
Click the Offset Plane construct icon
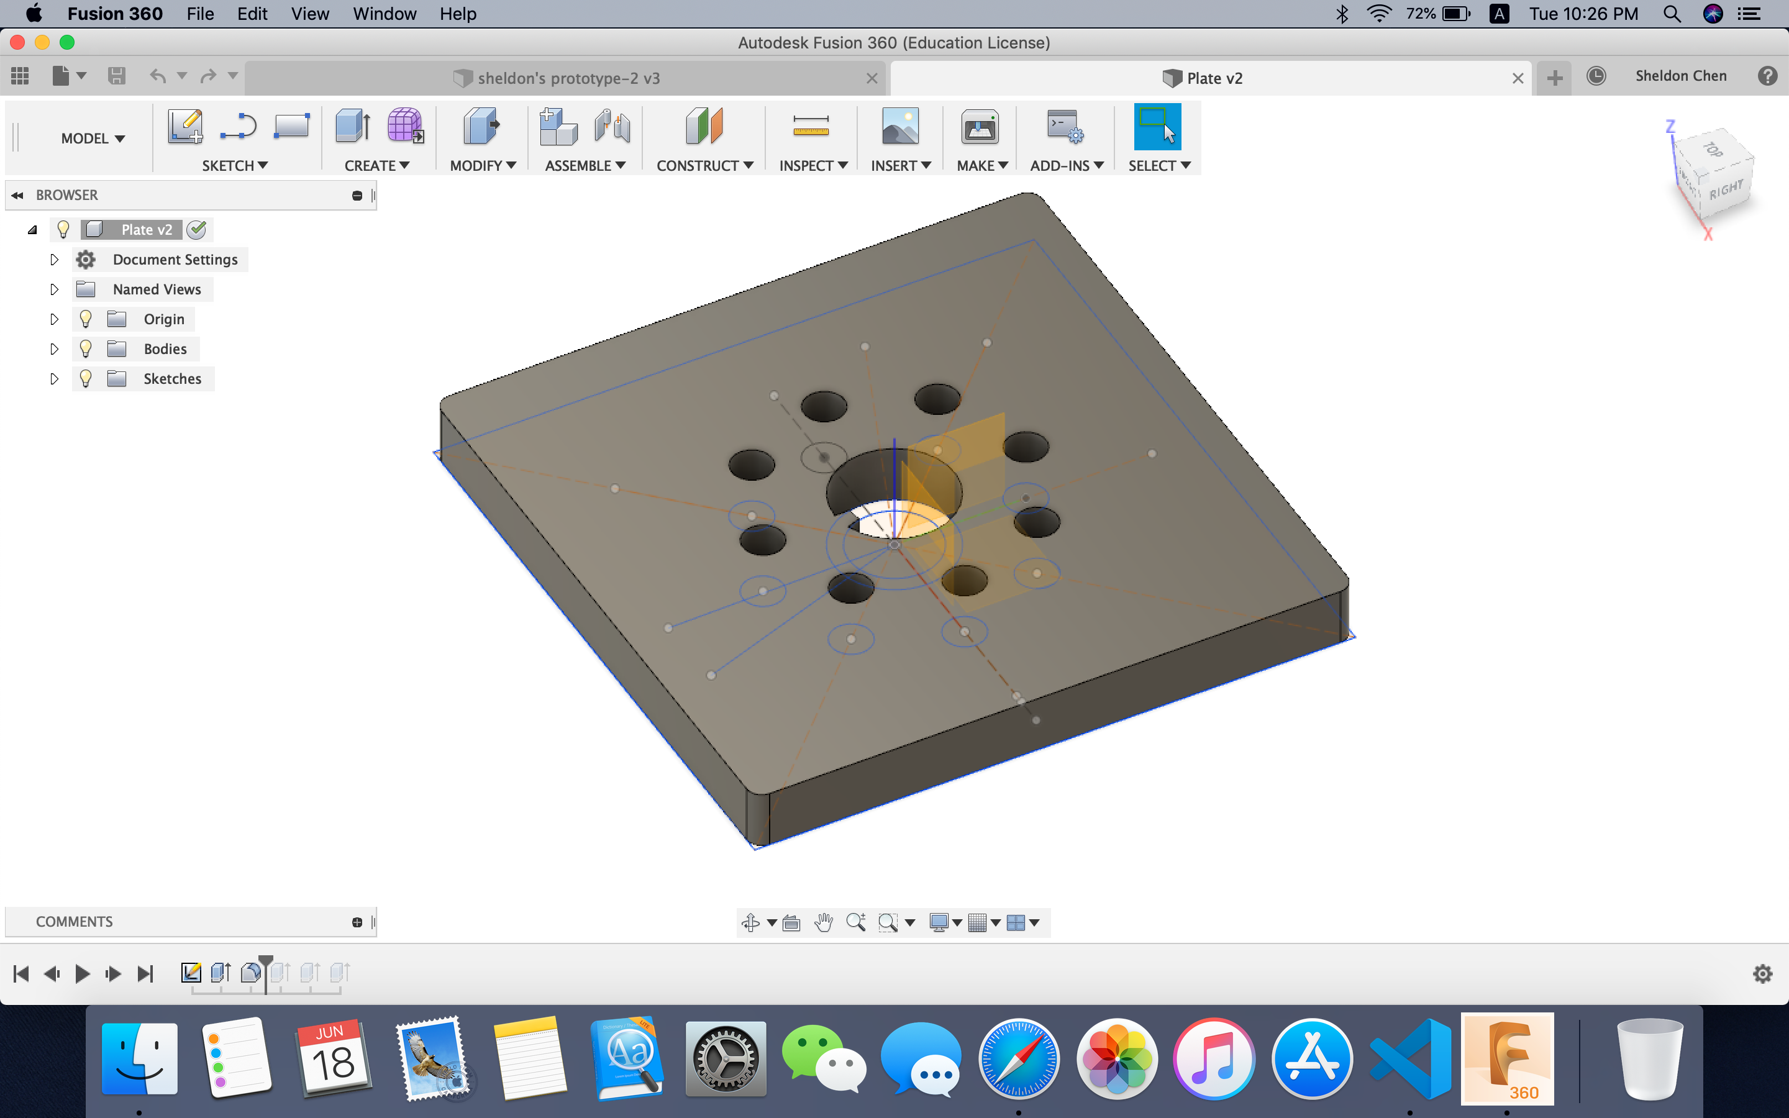tap(703, 127)
